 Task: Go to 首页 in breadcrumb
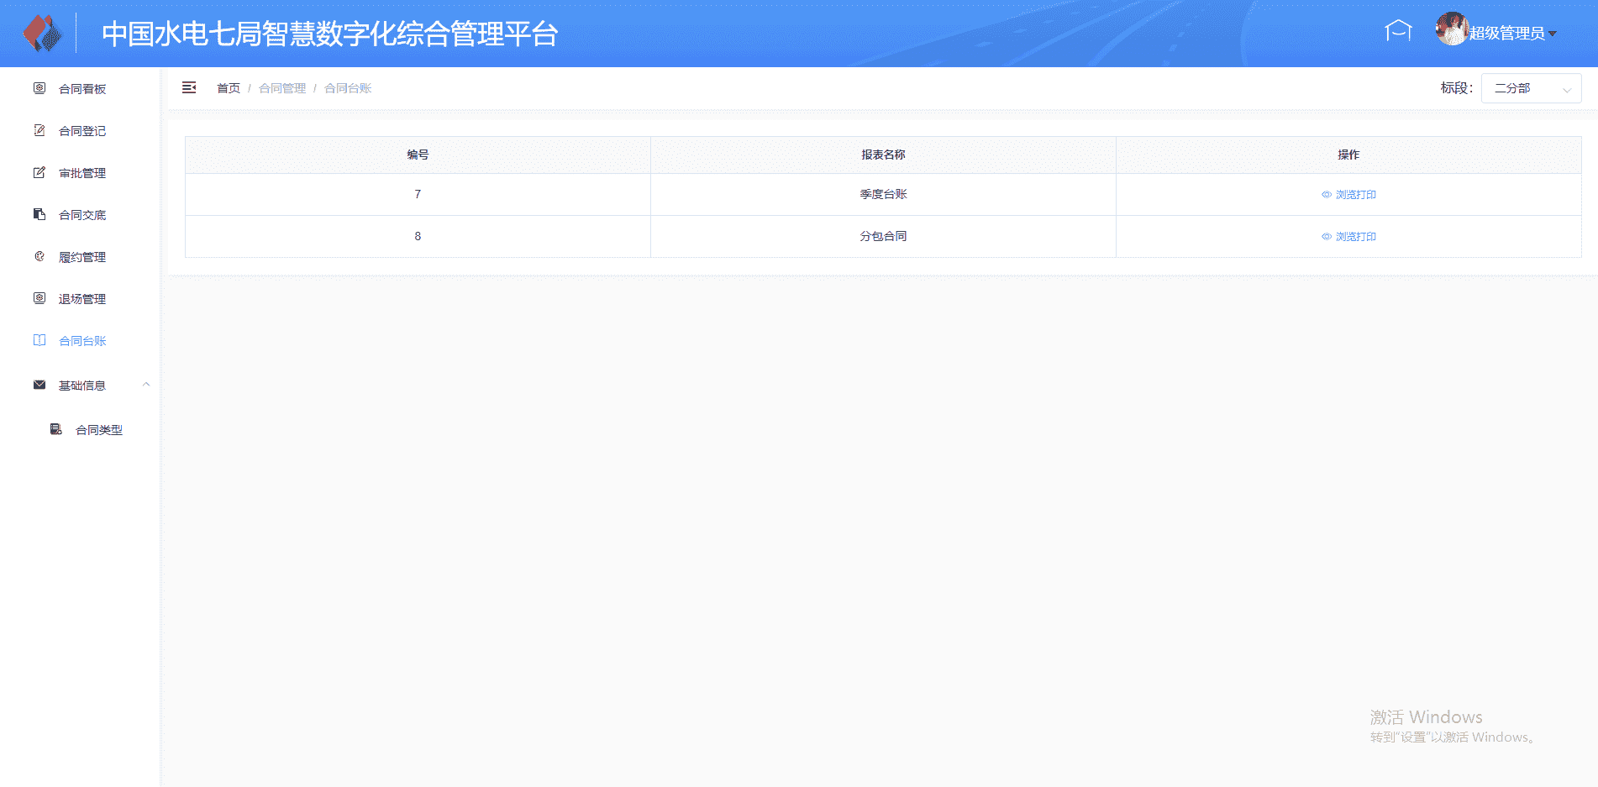[x=229, y=88]
